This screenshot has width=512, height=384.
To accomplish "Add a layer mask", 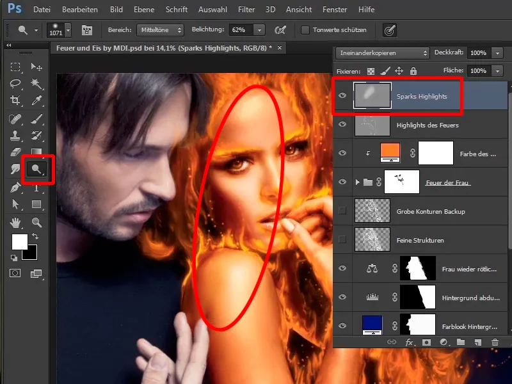I will coord(426,342).
